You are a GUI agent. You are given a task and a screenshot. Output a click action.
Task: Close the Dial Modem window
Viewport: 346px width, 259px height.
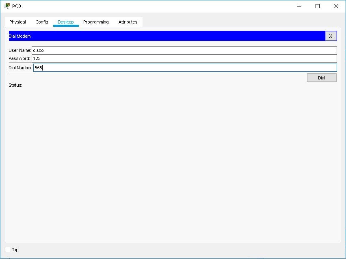point(331,36)
